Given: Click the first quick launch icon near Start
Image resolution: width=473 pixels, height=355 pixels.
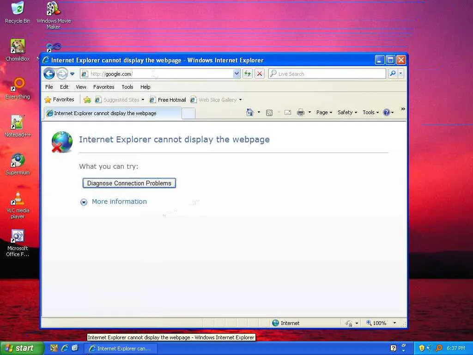Looking at the screenshot, I should point(54,348).
